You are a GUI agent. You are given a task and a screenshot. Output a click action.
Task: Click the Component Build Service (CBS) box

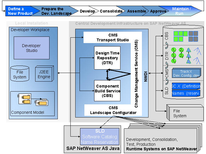coord(107,91)
